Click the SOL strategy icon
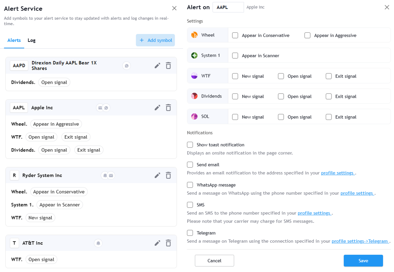This screenshot has width=394, height=272. (195, 117)
